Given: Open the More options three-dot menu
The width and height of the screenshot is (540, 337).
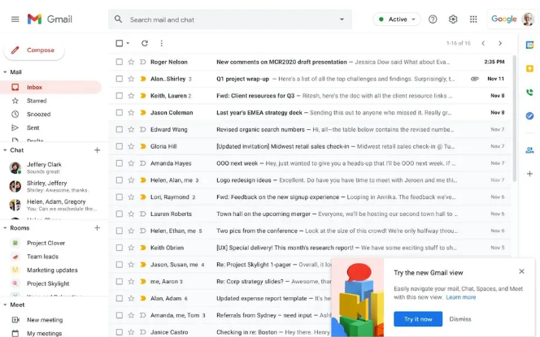Looking at the screenshot, I should point(162,43).
